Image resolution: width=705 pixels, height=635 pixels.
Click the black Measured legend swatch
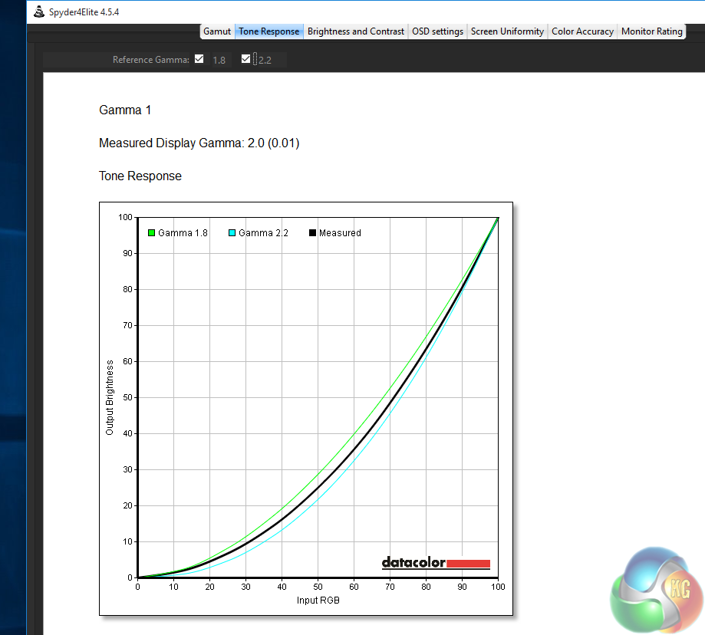click(312, 233)
